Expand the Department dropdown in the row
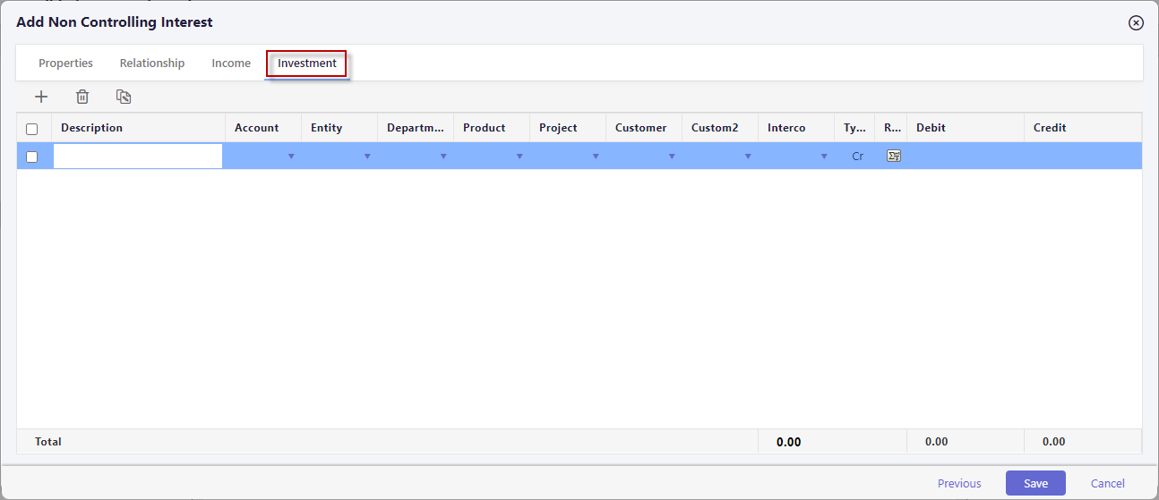The height and width of the screenshot is (500, 1159). click(443, 157)
